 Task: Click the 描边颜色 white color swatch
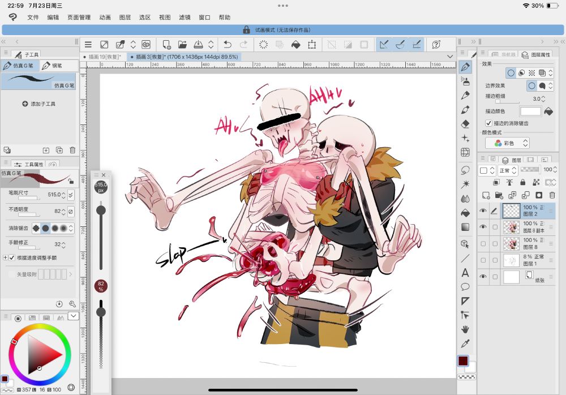coord(530,111)
